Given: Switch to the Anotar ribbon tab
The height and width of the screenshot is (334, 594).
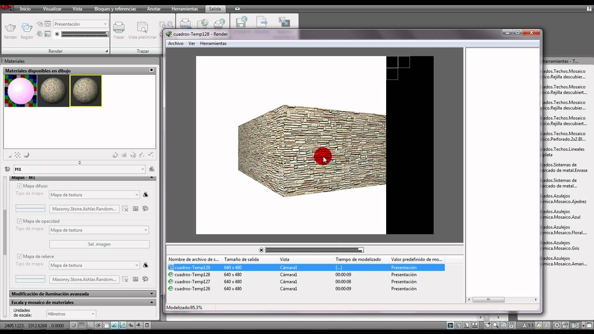Looking at the screenshot, I should point(154,9).
